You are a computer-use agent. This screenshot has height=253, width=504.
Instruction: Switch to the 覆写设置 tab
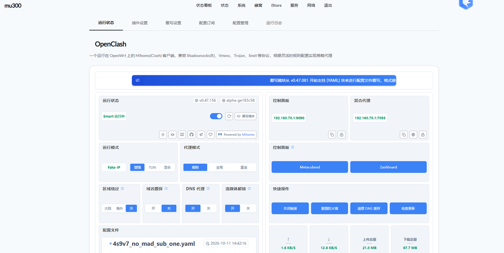pos(173,23)
